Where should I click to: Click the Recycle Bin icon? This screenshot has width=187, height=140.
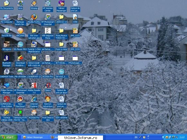tap(6, 32)
